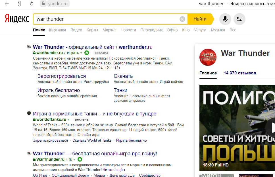Viewport: 275px width, 177px height.
Task: Go back with the browser back arrow
Action: [7, 3]
